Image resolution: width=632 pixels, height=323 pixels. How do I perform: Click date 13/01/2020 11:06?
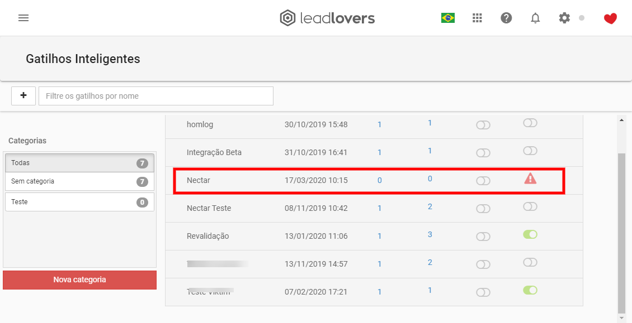click(x=316, y=236)
